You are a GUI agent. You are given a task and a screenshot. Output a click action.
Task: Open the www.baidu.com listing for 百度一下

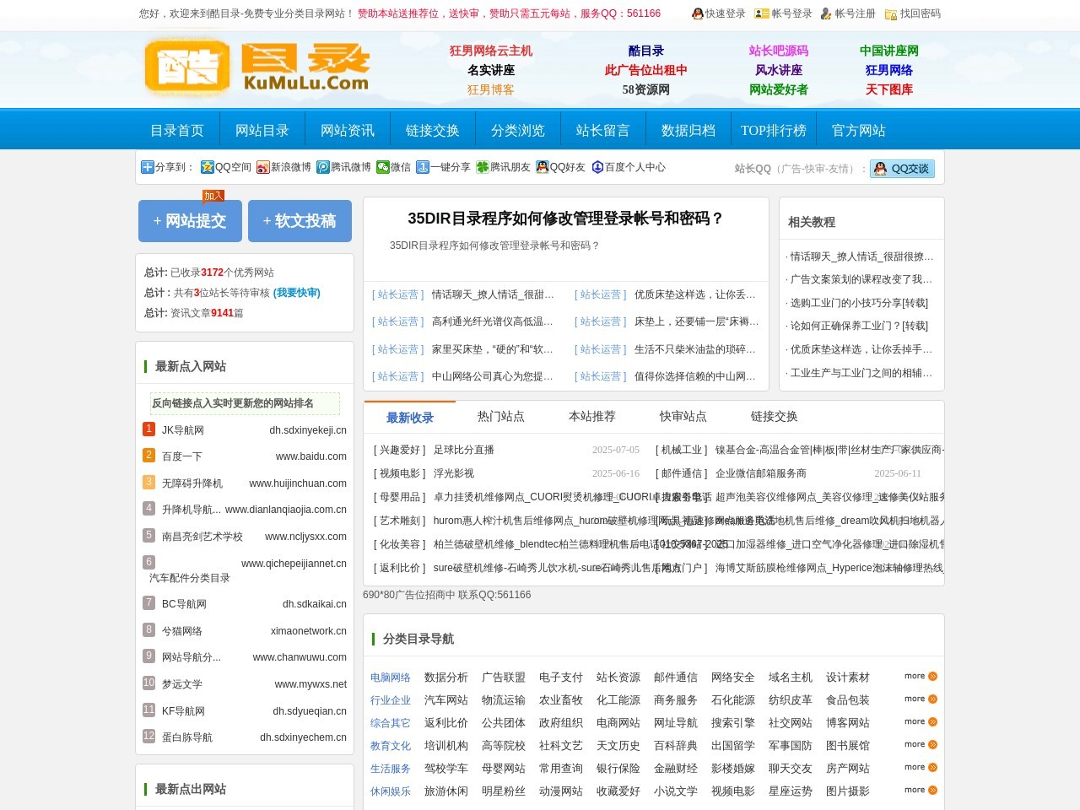pos(312,456)
